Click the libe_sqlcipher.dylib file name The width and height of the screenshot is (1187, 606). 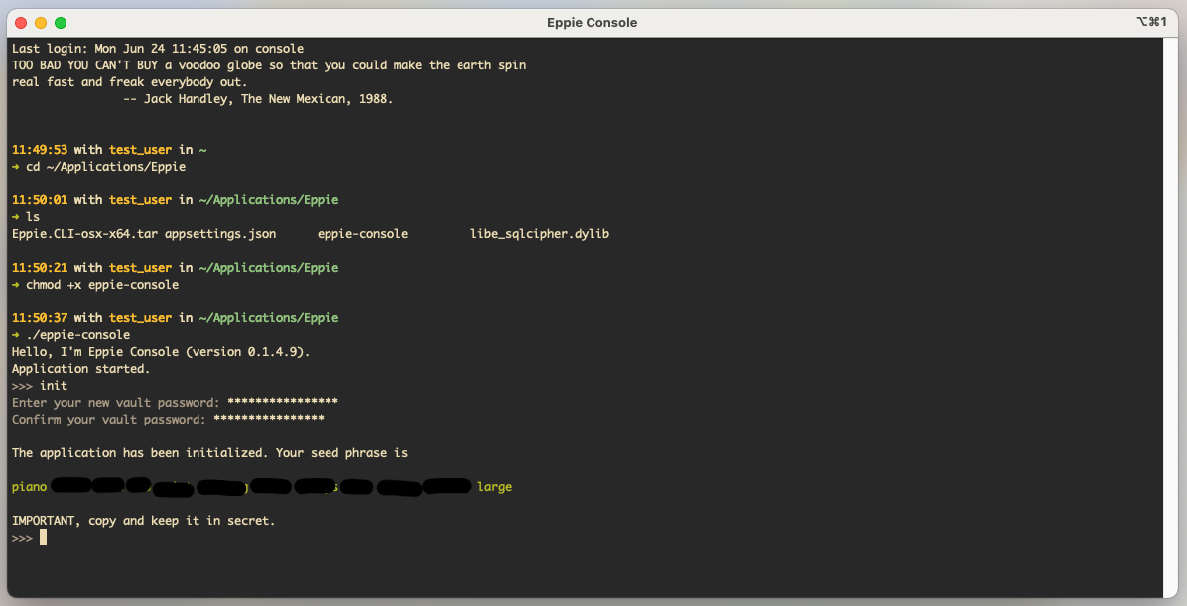540,234
